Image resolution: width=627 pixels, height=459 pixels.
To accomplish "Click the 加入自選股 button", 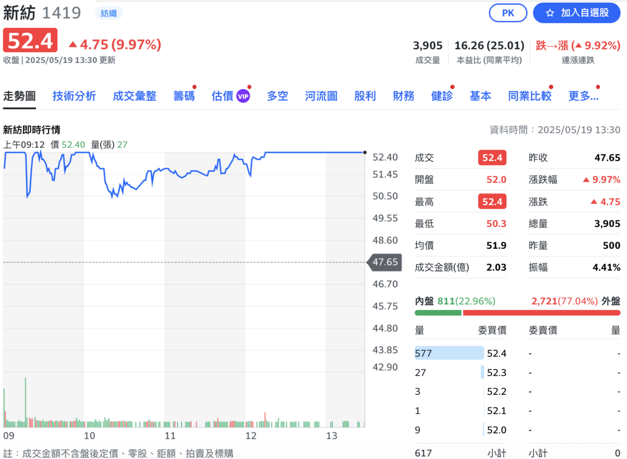I will pos(576,14).
